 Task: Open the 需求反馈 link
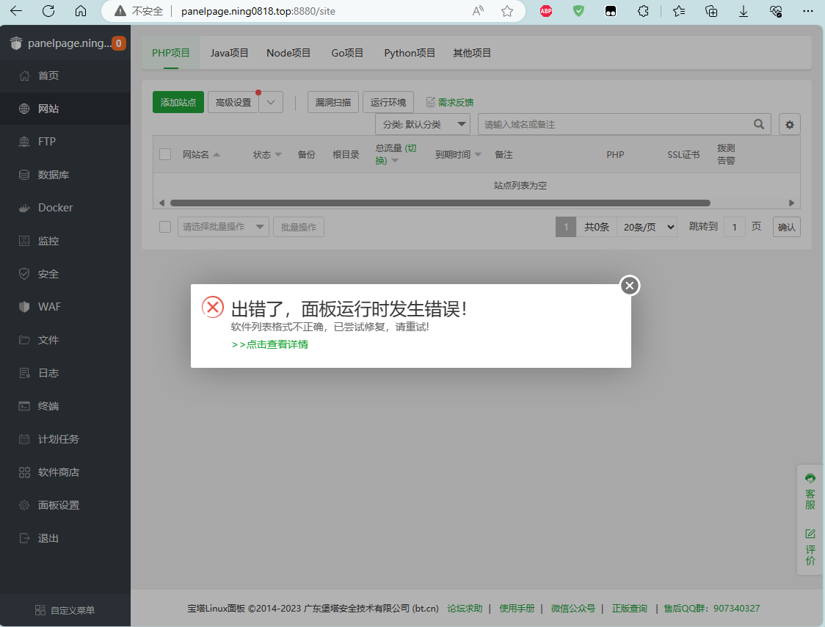click(450, 102)
